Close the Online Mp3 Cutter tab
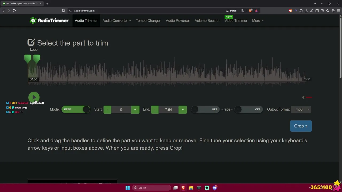This screenshot has width=342, height=192. [41, 3]
